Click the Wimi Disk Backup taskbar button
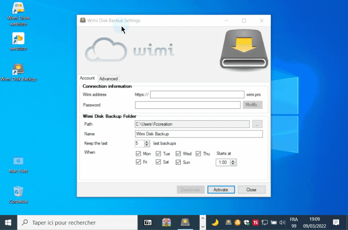The image size is (348, 230). point(185,222)
